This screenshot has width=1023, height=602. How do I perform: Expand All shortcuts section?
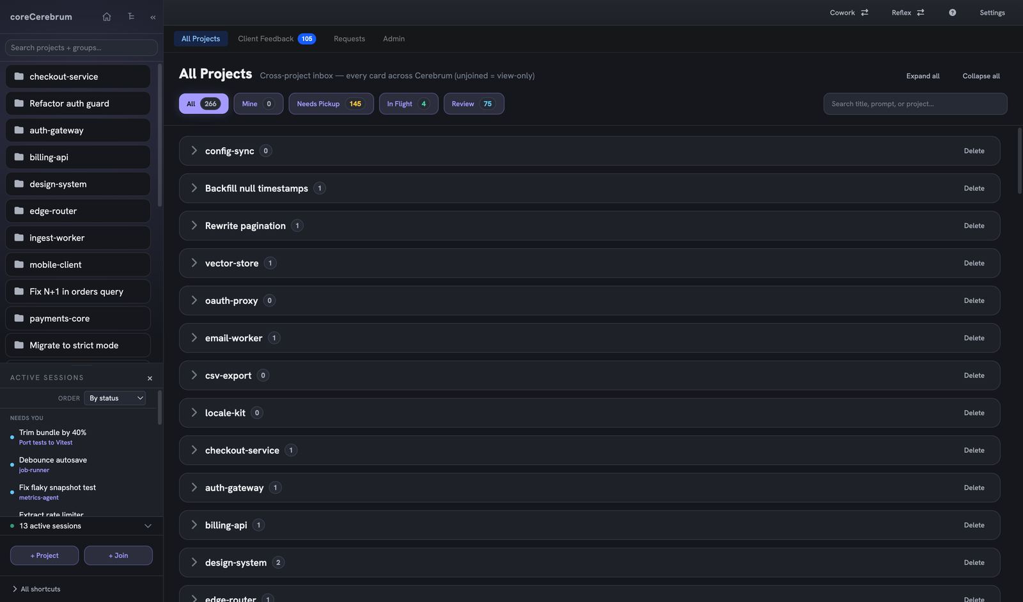point(36,589)
